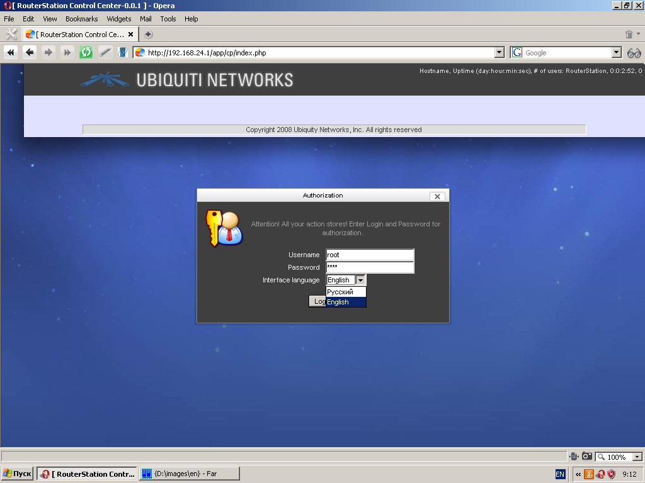Click the camera icon in status bar
Image resolution: width=645 pixels, height=483 pixels.
tap(587, 457)
